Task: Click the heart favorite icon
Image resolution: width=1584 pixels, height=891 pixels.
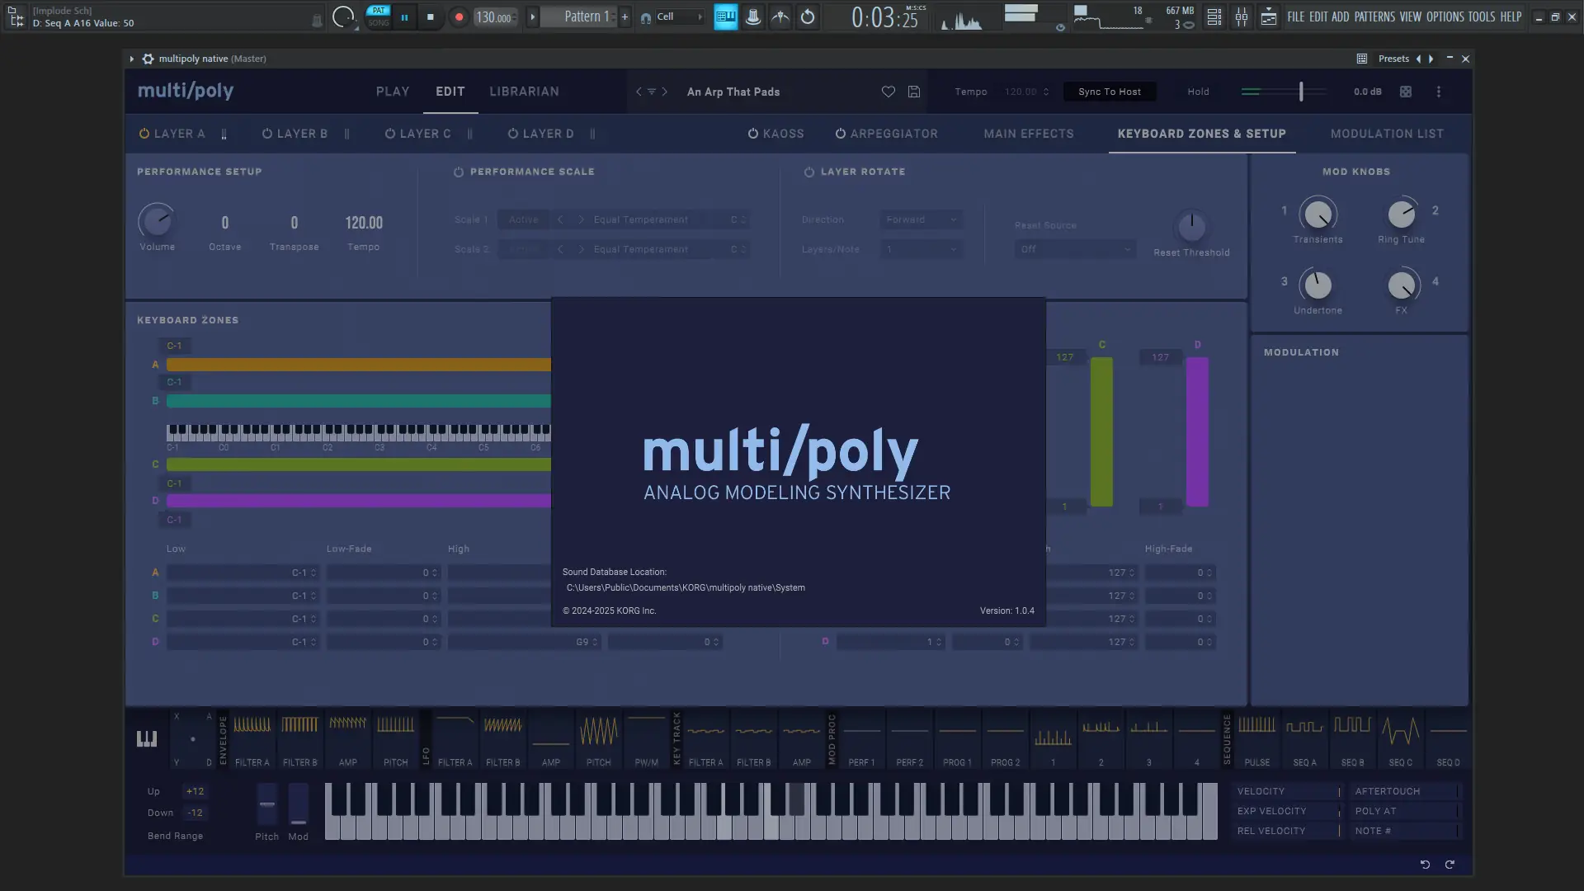Action: click(x=888, y=92)
